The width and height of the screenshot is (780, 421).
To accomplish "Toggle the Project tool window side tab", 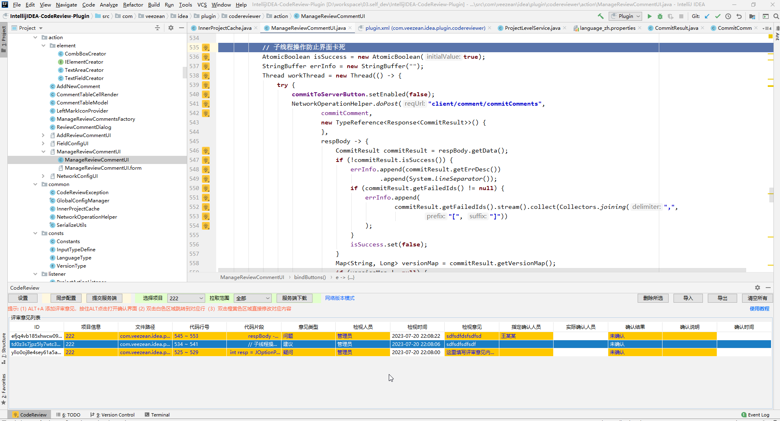I will tap(4, 39).
